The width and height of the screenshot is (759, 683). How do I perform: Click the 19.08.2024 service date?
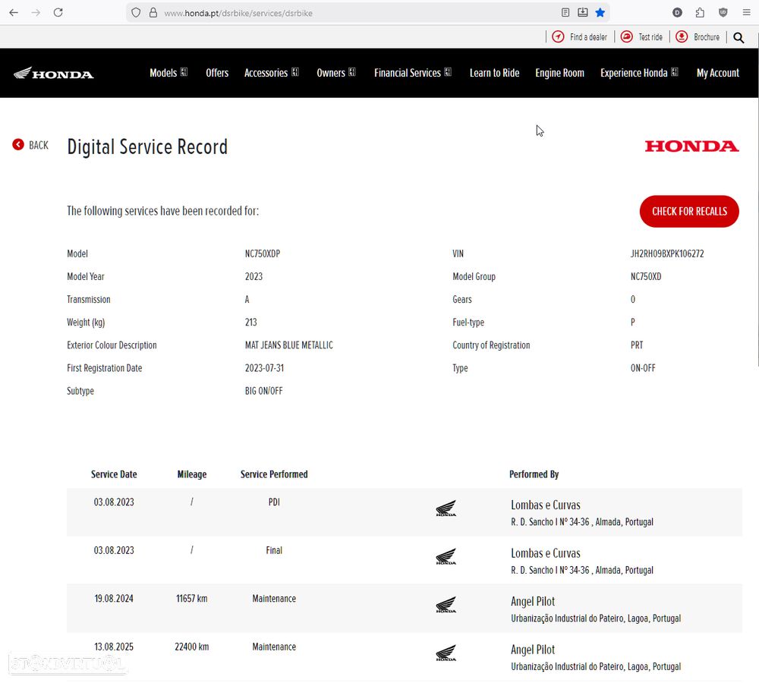(x=114, y=599)
